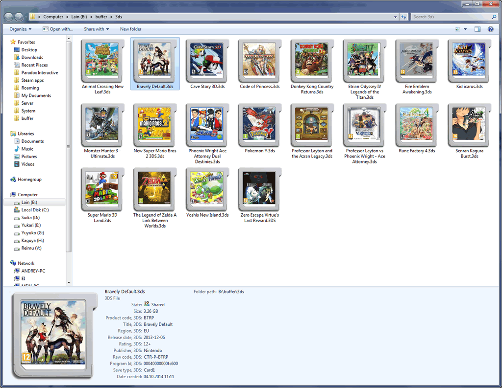This screenshot has width=502, height=388.
Task: Click the Computer breadcrumb segment
Action: click(x=53, y=17)
